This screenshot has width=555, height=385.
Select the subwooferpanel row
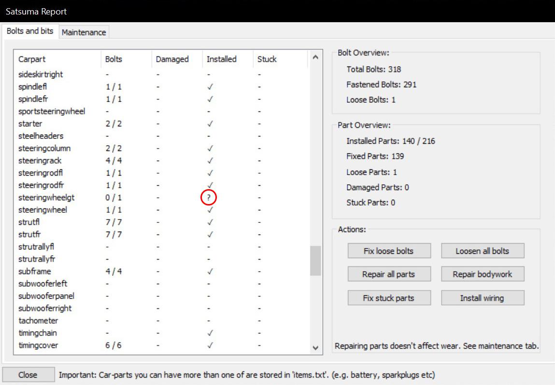click(161, 296)
